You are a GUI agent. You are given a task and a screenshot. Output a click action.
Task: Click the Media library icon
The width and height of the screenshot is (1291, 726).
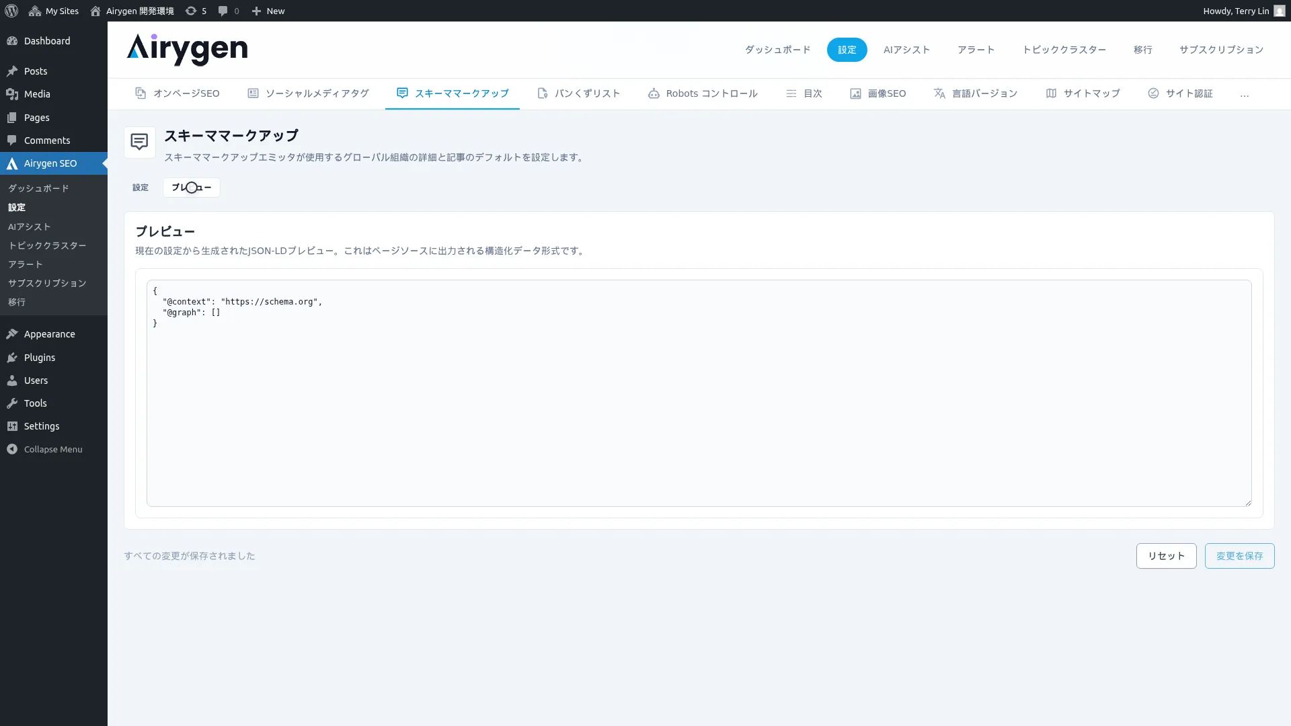[x=12, y=94]
